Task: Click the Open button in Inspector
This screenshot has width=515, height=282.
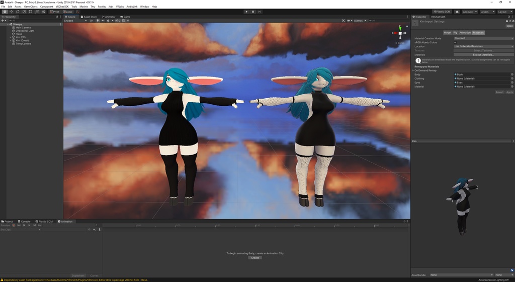Action: [x=509, y=26]
